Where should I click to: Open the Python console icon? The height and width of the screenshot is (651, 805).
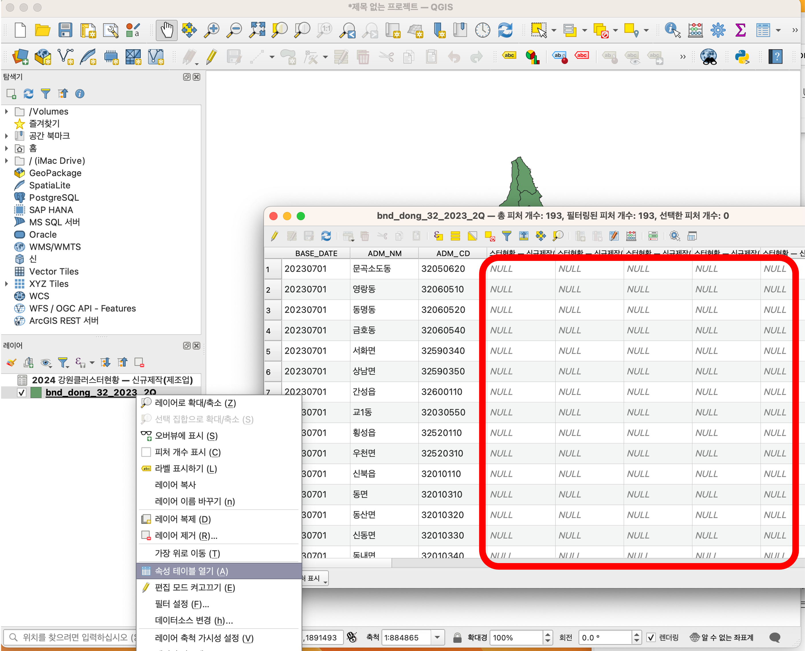742,57
